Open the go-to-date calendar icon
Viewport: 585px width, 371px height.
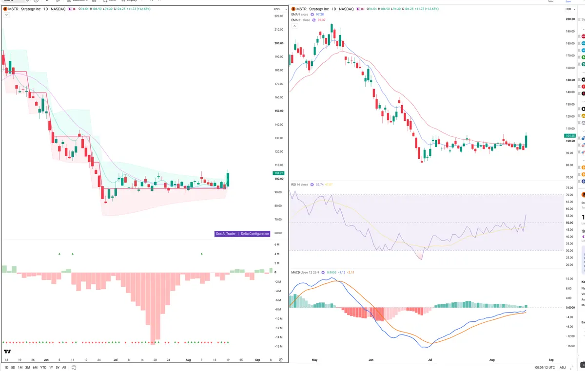pyautogui.click(x=74, y=368)
